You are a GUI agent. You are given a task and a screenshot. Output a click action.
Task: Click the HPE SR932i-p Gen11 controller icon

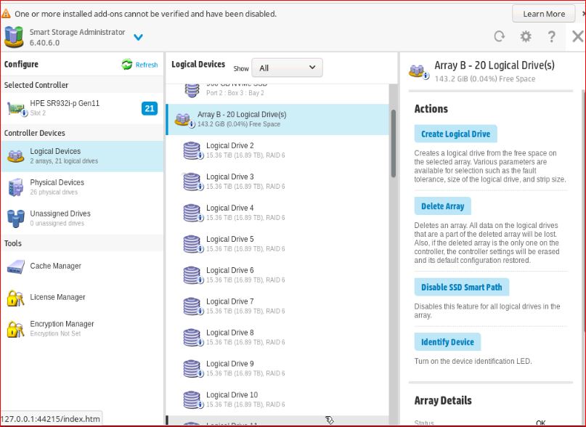tap(17, 108)
